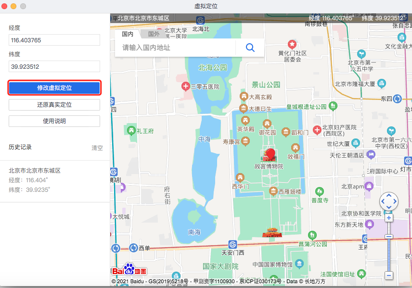Switch to the 国内 tab

click(128, 34)
